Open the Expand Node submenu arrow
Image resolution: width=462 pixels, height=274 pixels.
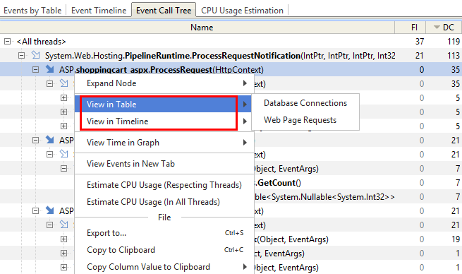pyautogui.click(x=245, y=83)
